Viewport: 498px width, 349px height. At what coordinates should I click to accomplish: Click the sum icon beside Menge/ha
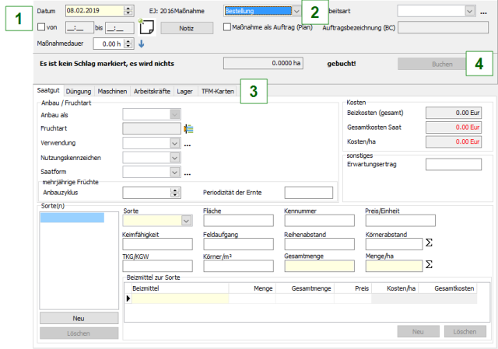point(428,265)
